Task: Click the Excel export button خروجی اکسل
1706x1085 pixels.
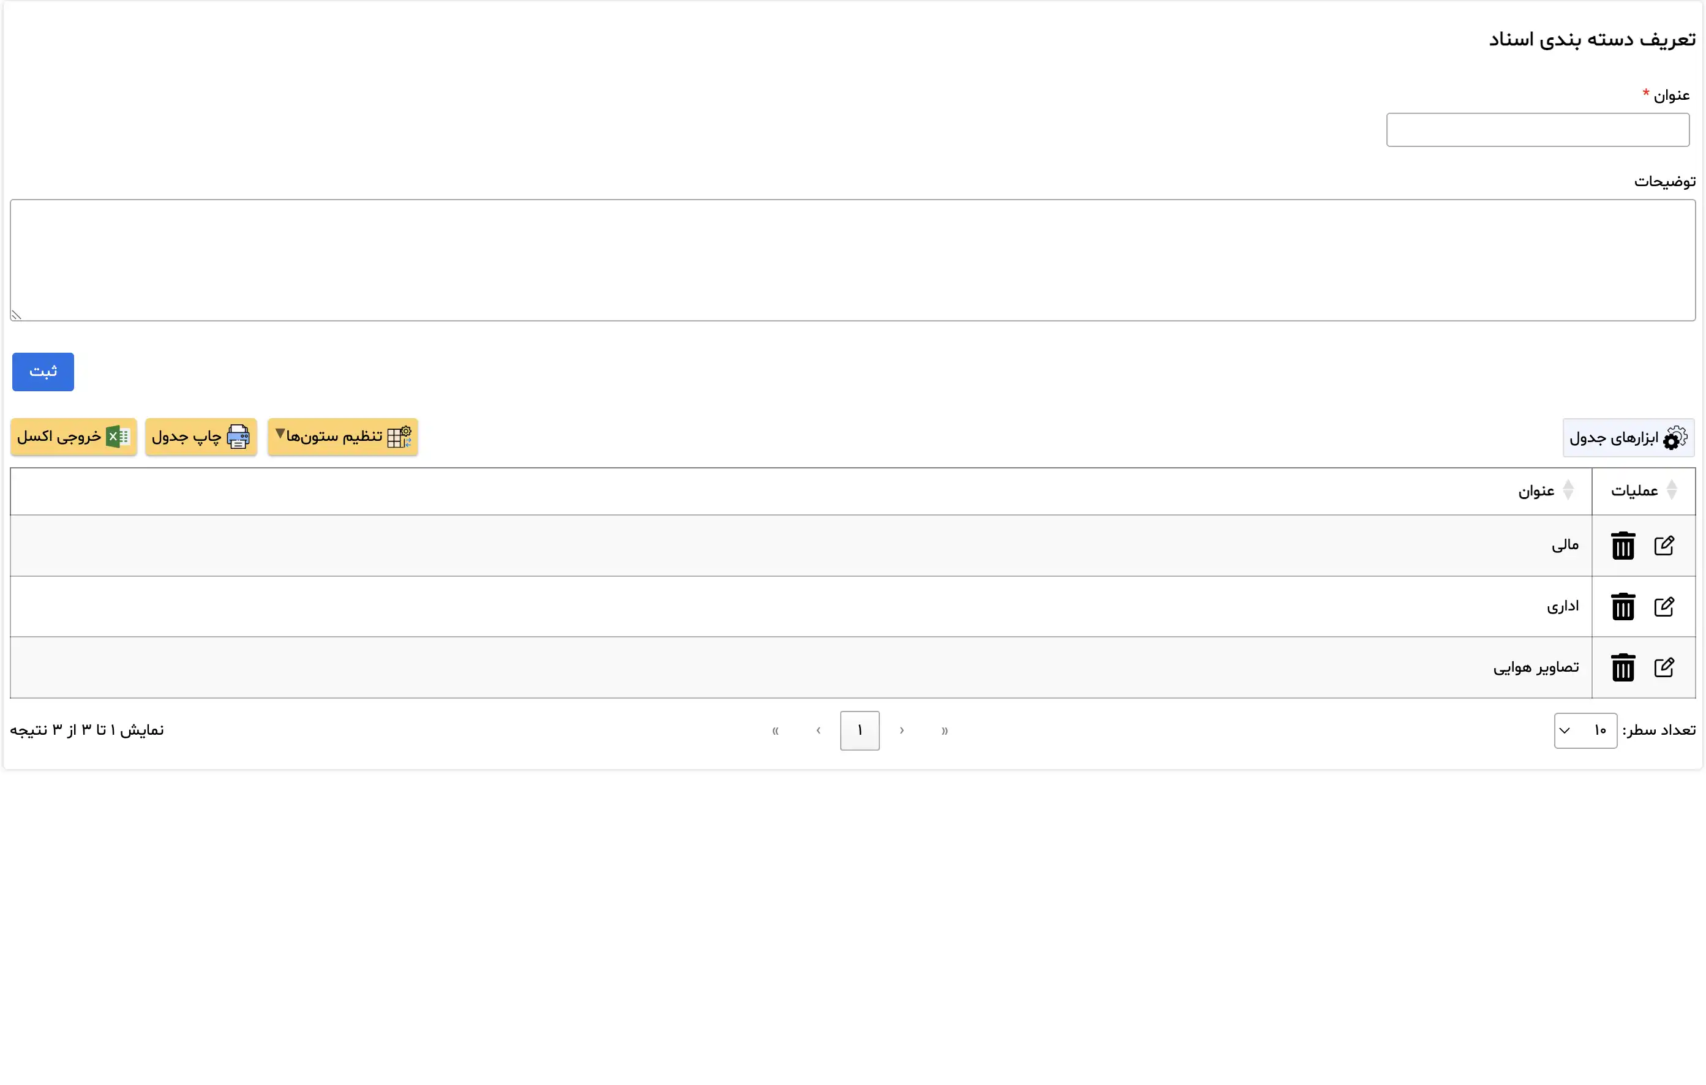Action: click(x=73, y=437)
